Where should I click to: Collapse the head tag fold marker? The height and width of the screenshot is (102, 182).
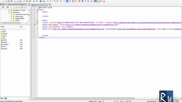pyautogui.click(x=38, y=12)
